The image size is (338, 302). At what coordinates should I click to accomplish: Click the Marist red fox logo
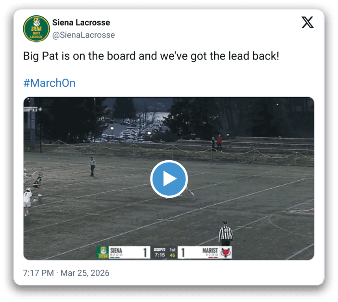click(226, 252)
